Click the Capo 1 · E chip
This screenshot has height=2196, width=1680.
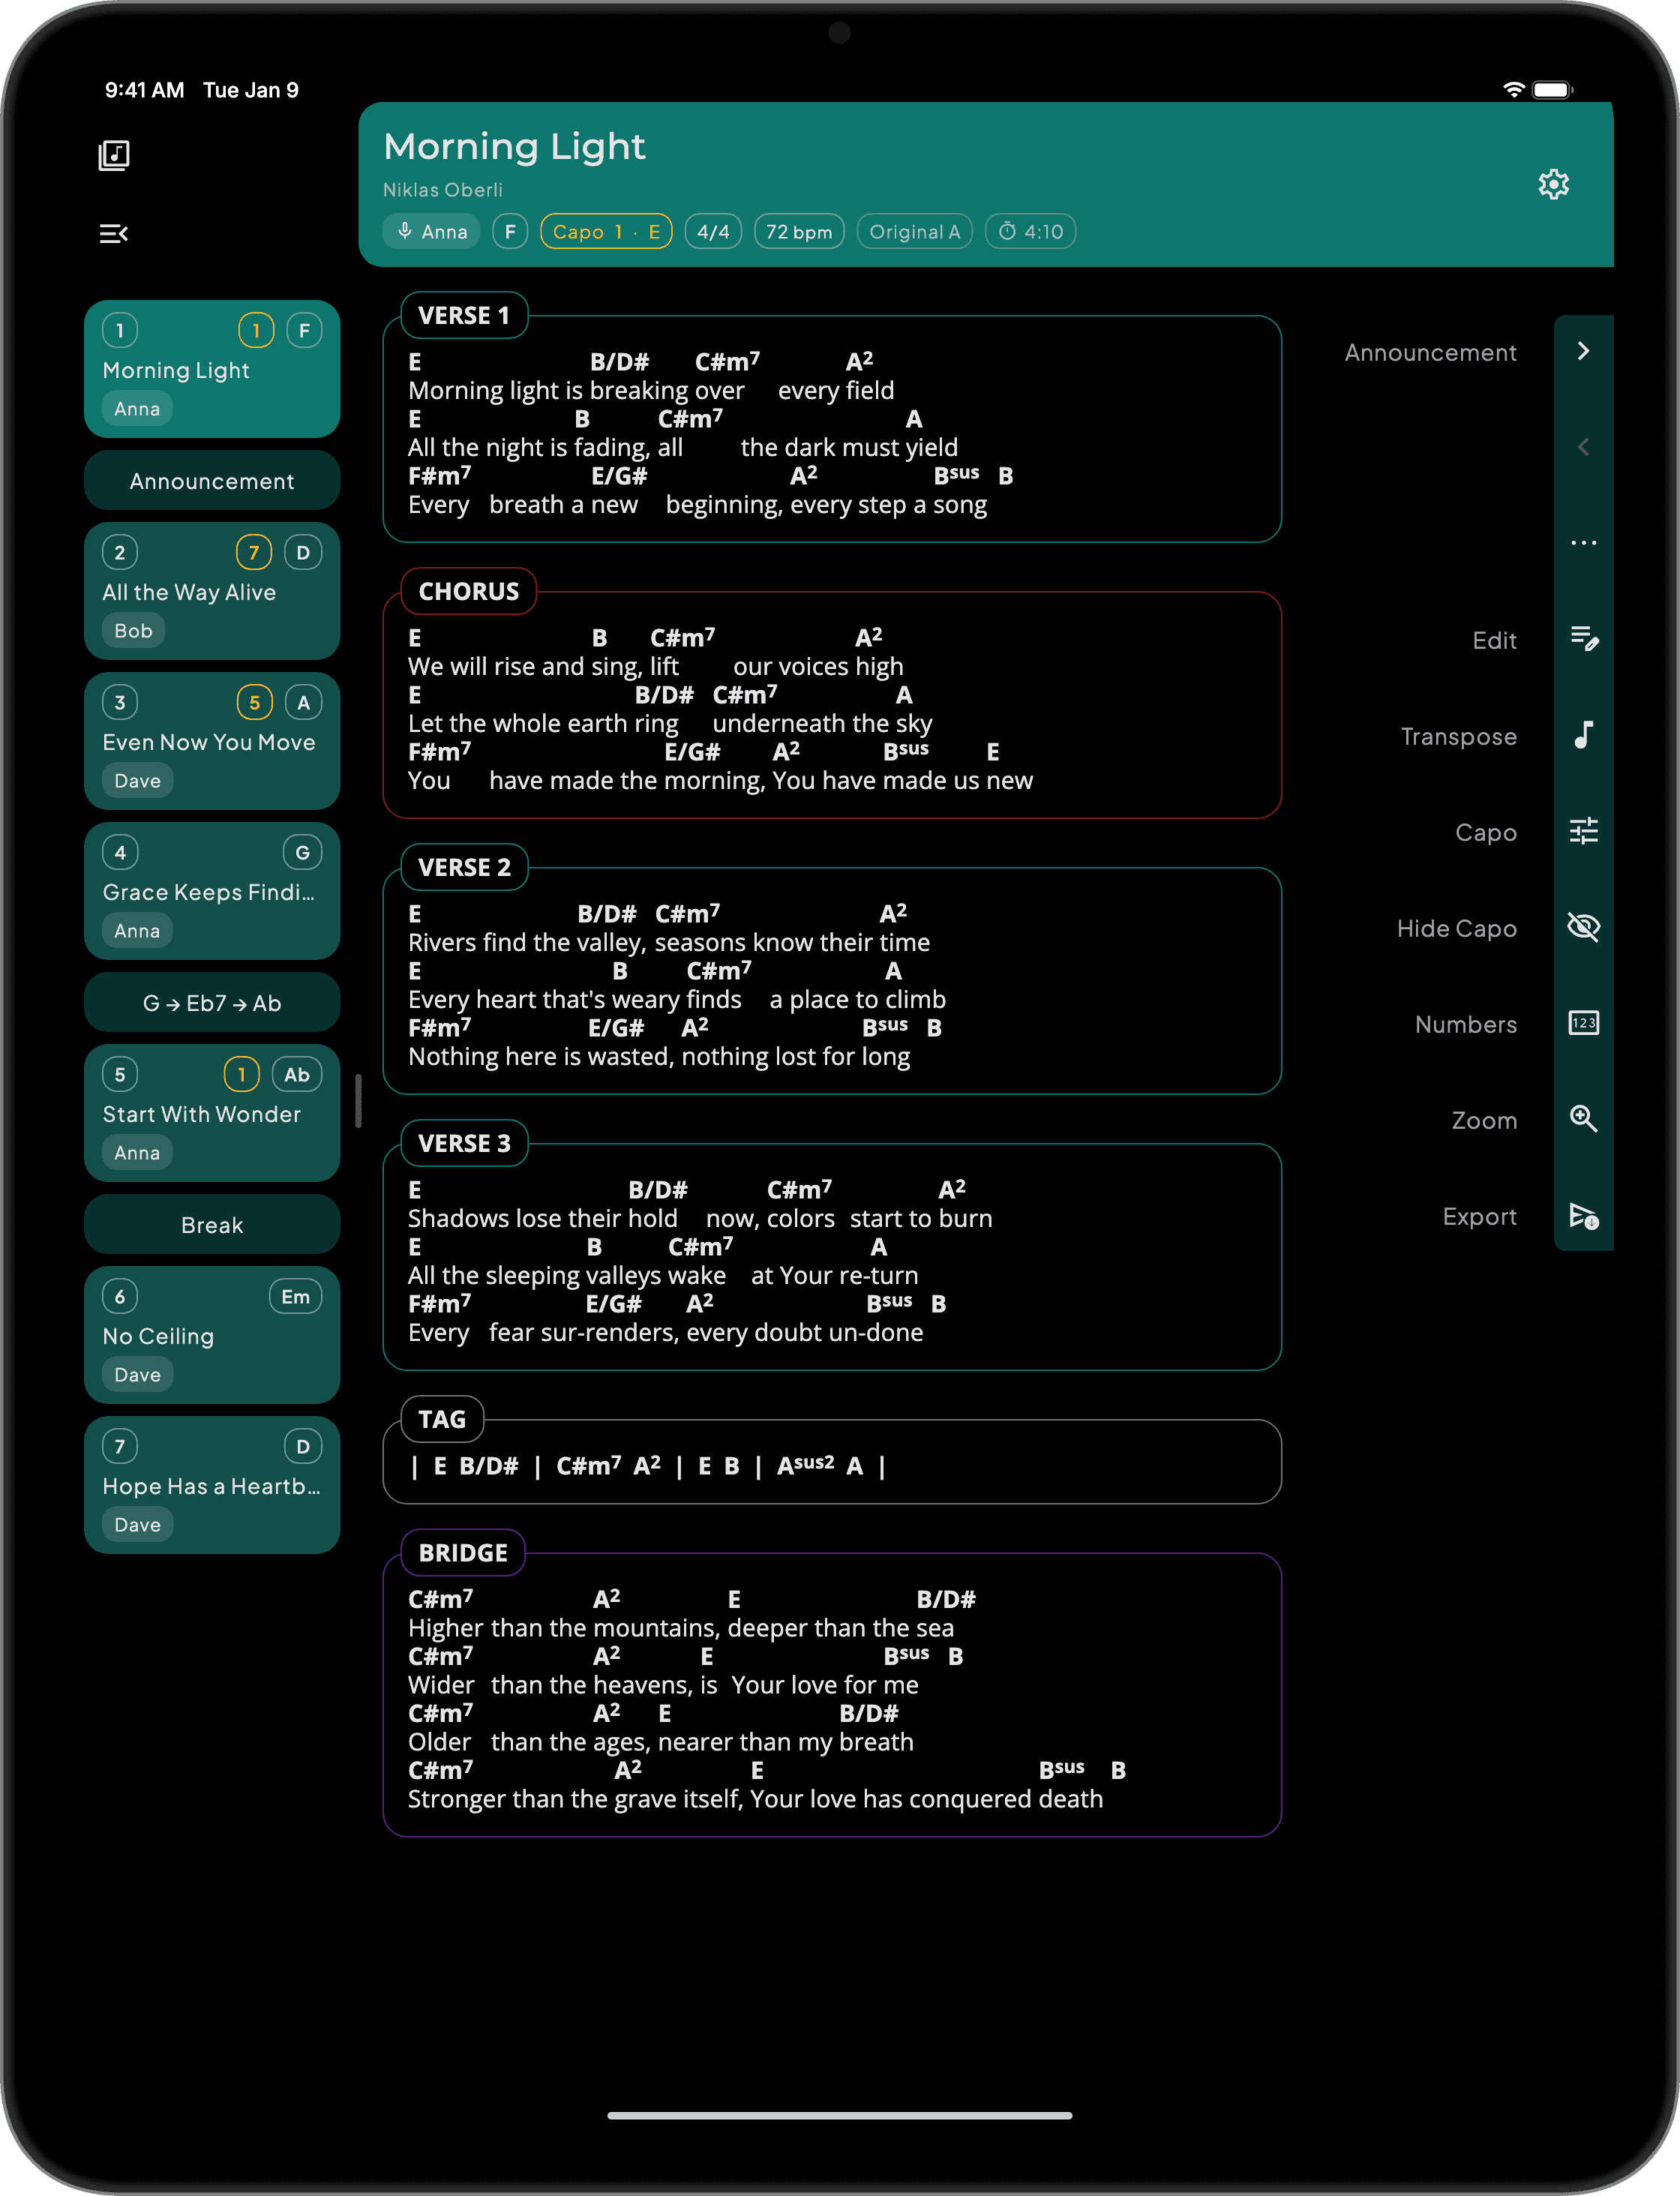606,232
